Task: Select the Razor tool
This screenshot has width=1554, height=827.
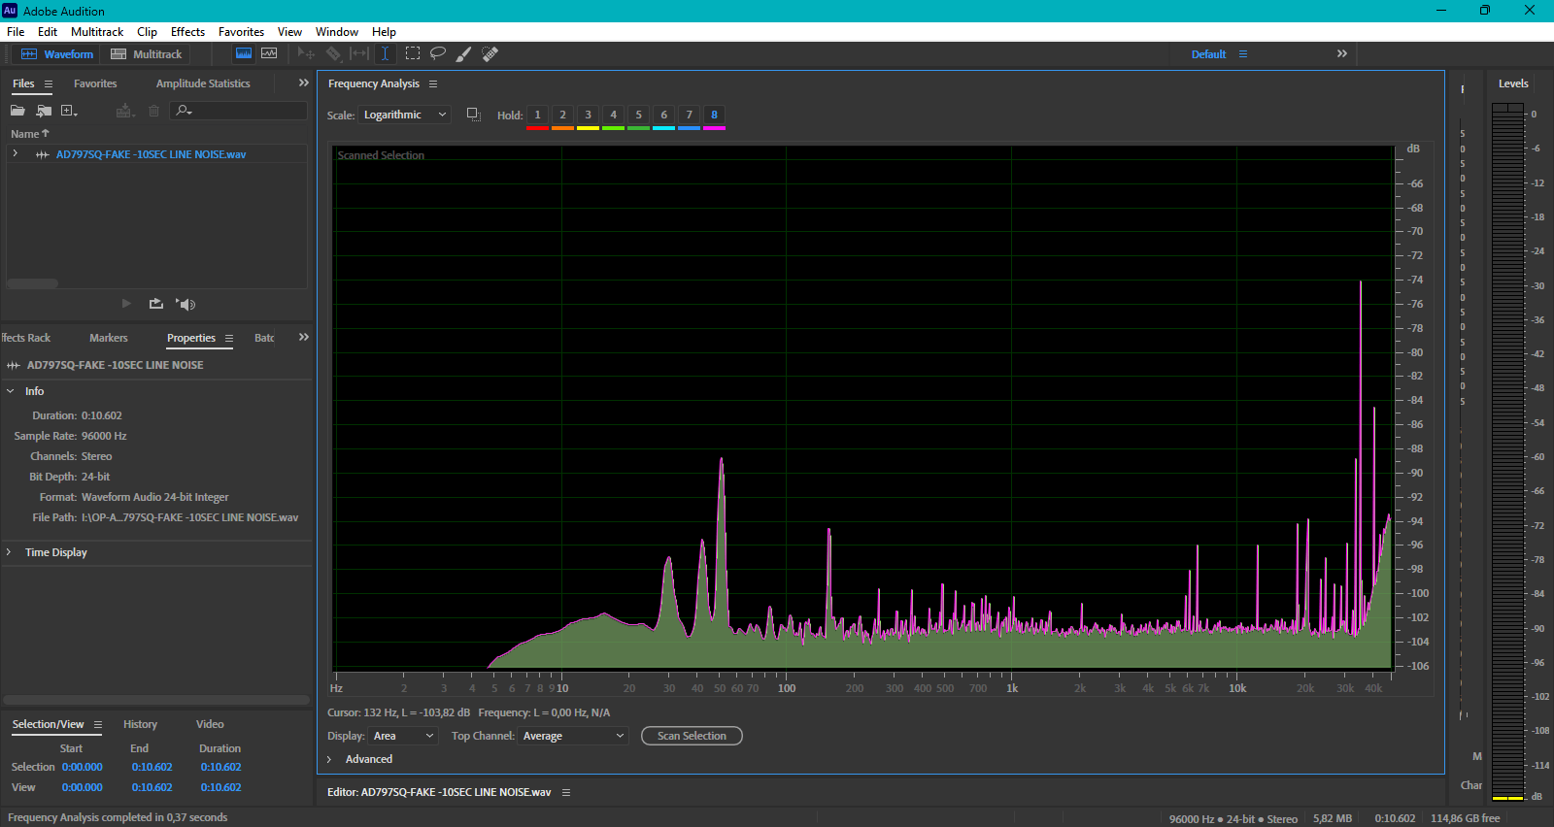Action: pyautogui.click(x=333, y=54)
